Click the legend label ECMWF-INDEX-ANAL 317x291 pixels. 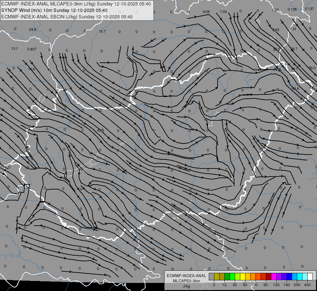point(186,276)
